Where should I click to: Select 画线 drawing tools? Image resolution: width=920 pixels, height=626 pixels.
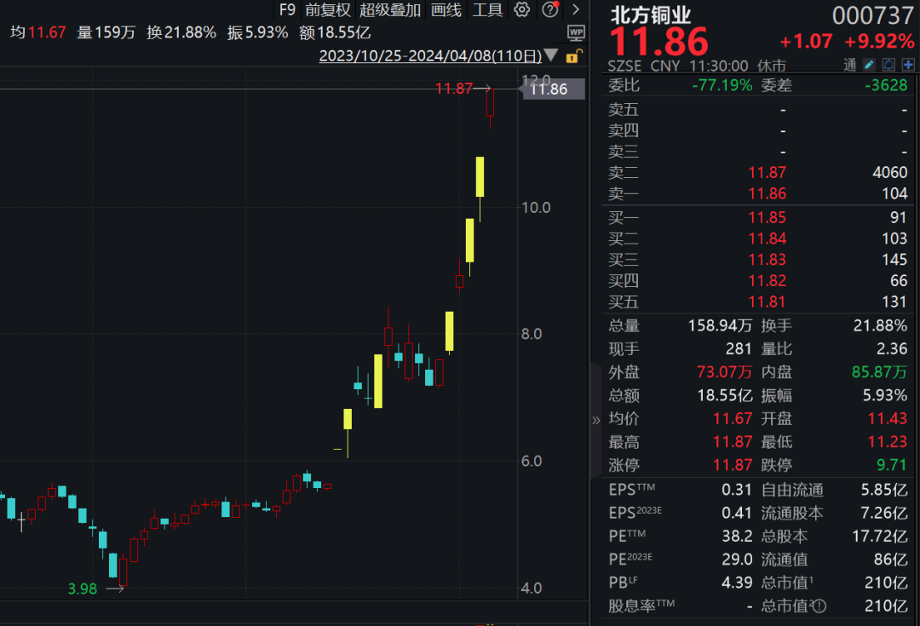click(446, 10)
